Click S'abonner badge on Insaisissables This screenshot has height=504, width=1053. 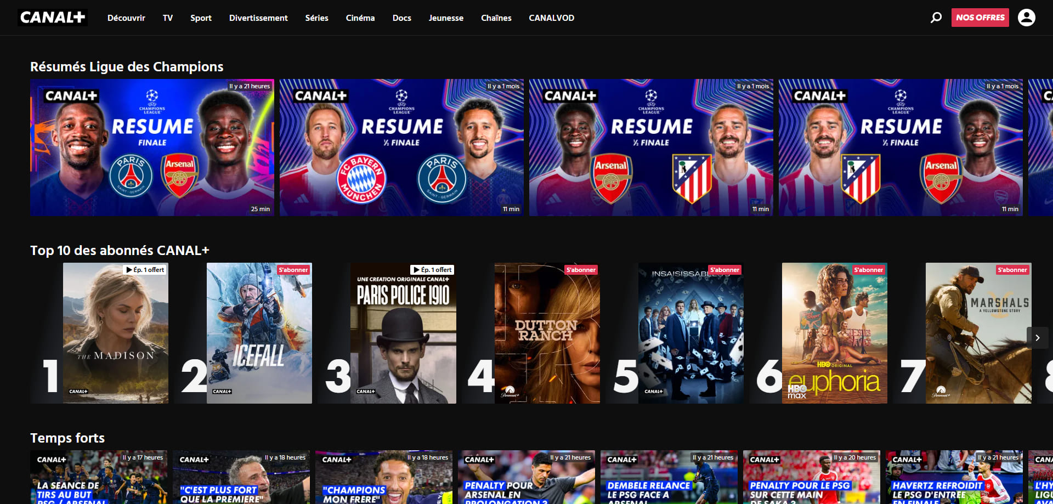[724, 270]
